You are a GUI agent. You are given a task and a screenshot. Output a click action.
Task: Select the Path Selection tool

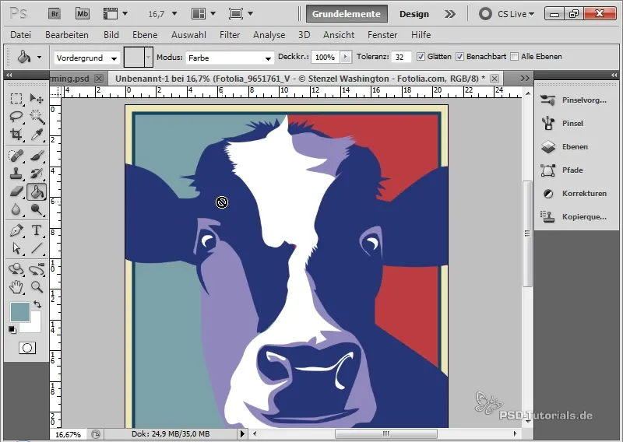16,248
